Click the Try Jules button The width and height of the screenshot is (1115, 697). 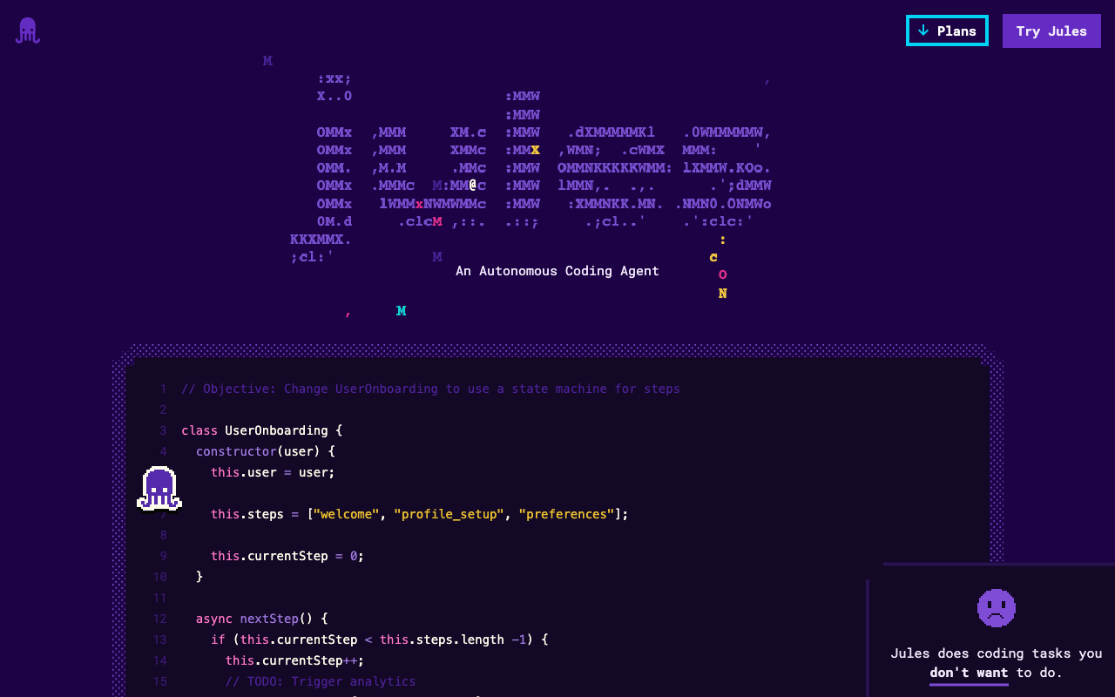click(x=1051, y=30)
